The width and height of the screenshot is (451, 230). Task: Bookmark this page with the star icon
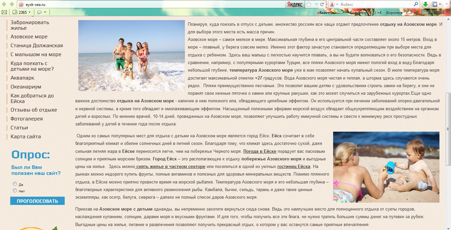pyautogui.click(x=308, y=4)
